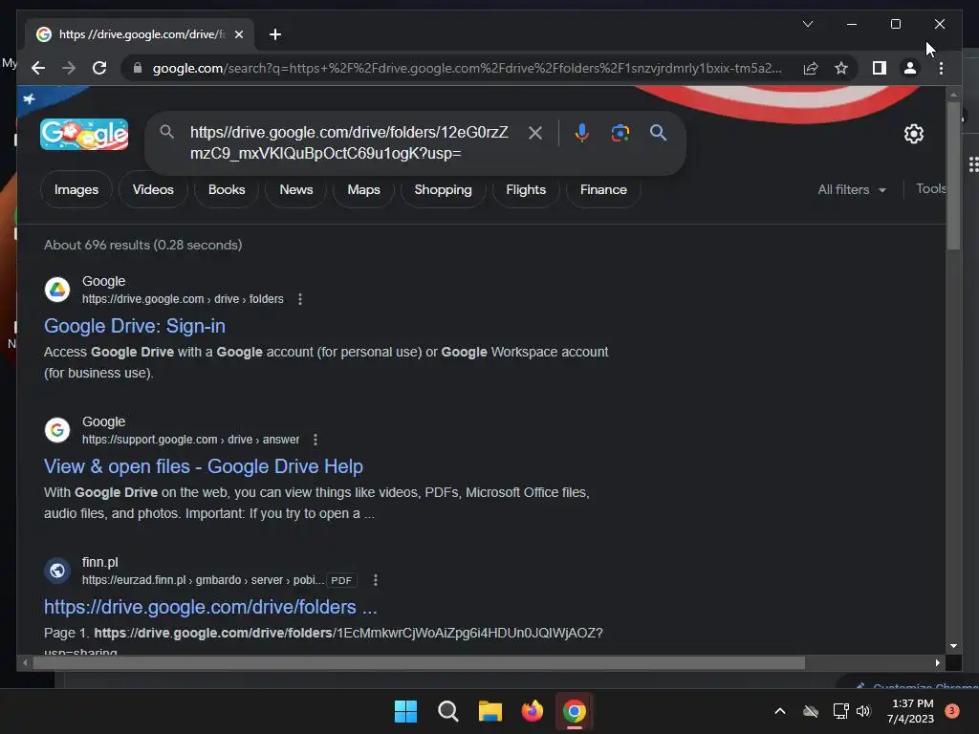Expand the All filters dropdown
The width and height of the screenshot is (979, 734).
click(x=852, y=190)
